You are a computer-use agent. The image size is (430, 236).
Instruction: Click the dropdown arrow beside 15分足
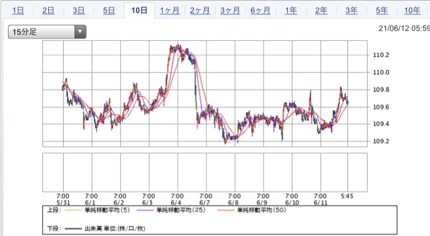[x=80, y=32]
